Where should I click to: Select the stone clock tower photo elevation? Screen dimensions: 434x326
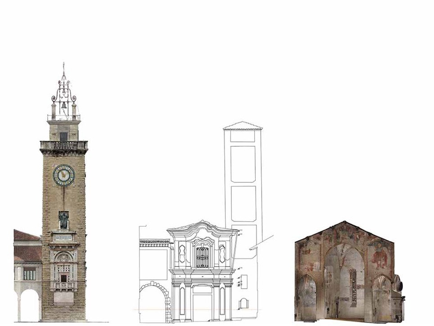pos(61,192)
